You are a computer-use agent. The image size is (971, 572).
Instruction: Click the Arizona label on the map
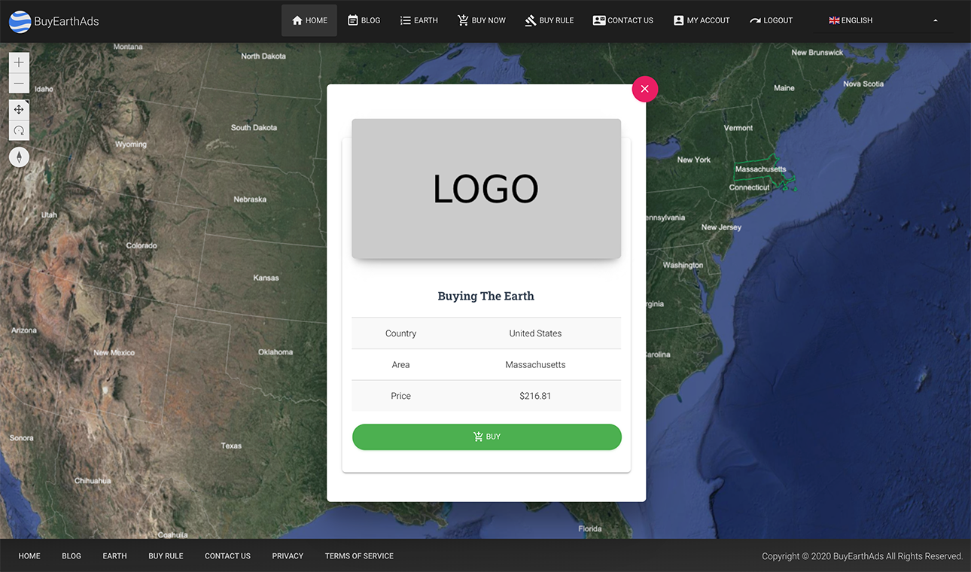click(24, 330)
